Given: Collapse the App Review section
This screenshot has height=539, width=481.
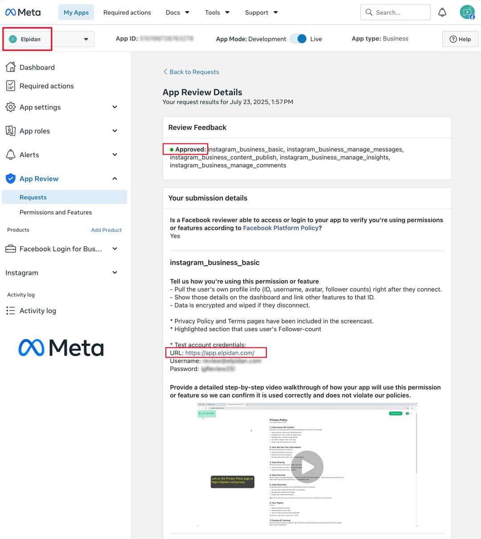Looking at the screenshot, I should 115,179.
